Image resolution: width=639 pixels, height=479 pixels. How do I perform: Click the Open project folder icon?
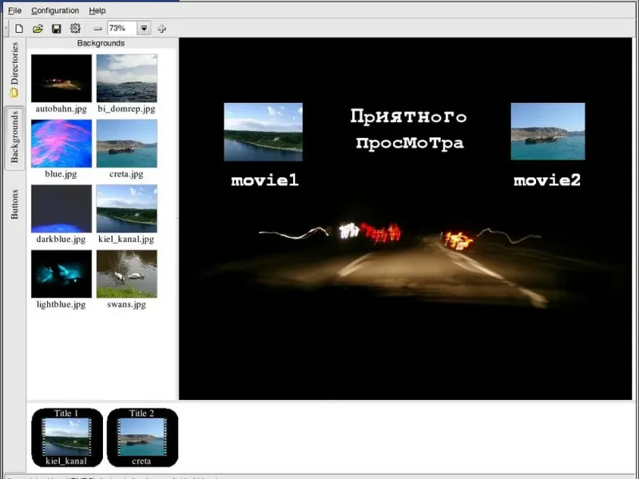click(x=38, y=29)
